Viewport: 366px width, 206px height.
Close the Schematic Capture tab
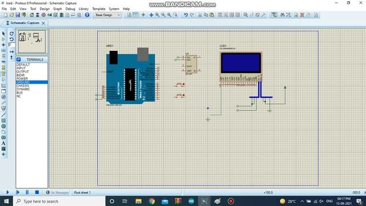[x=43, y=23]
